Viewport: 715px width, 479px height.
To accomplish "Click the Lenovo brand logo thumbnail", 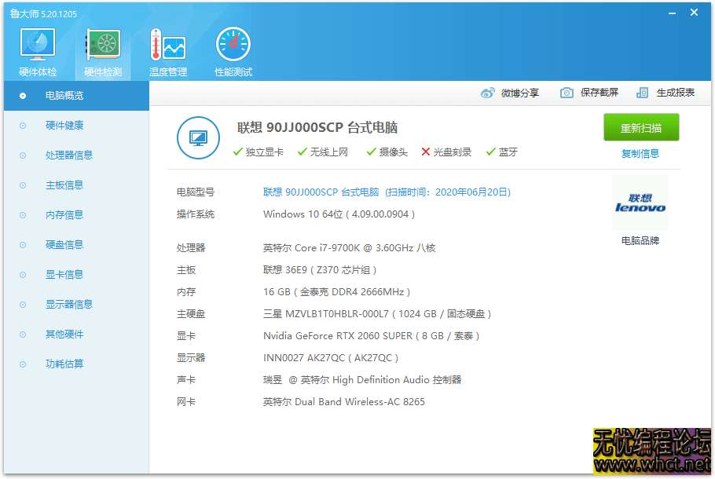I will click(640, 203).
